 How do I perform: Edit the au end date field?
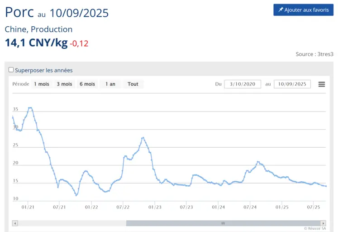click(x=292, y=84)
